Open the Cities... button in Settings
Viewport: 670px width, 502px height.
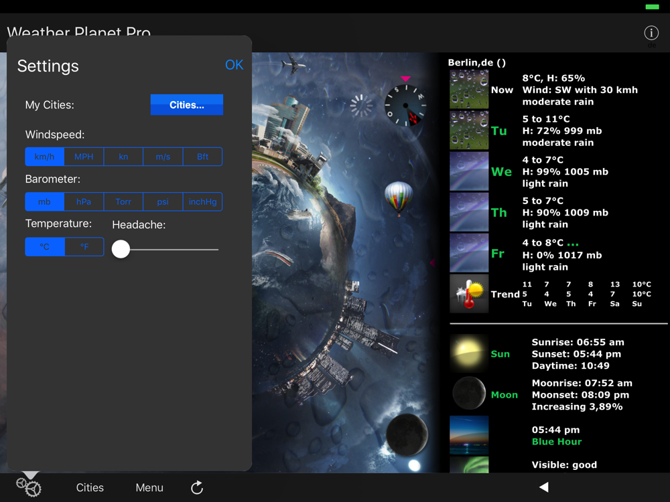[x=187, y=104]
